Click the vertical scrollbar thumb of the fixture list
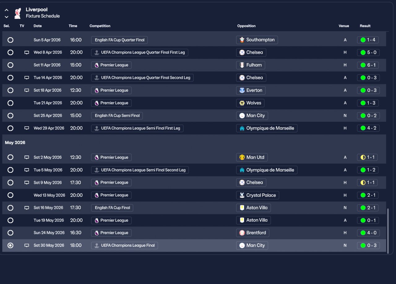This screenshot has height=284, width=396. pyautogui.click(x=388, y=231)
